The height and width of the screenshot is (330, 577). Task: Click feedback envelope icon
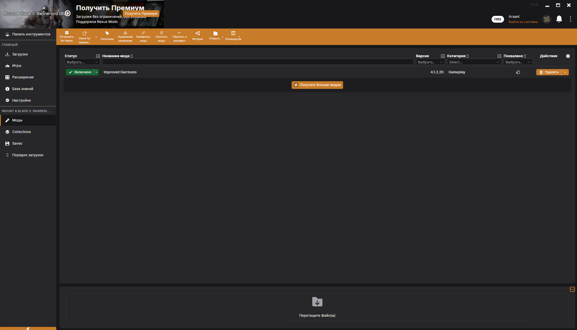[x=572, y=289]
